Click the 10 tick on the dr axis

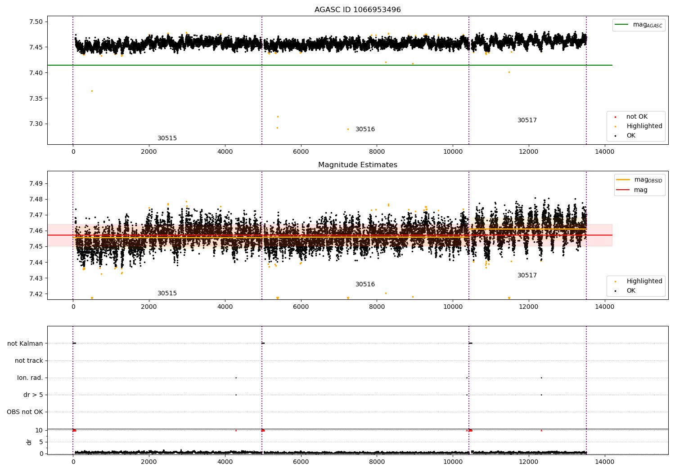(39, 431)
